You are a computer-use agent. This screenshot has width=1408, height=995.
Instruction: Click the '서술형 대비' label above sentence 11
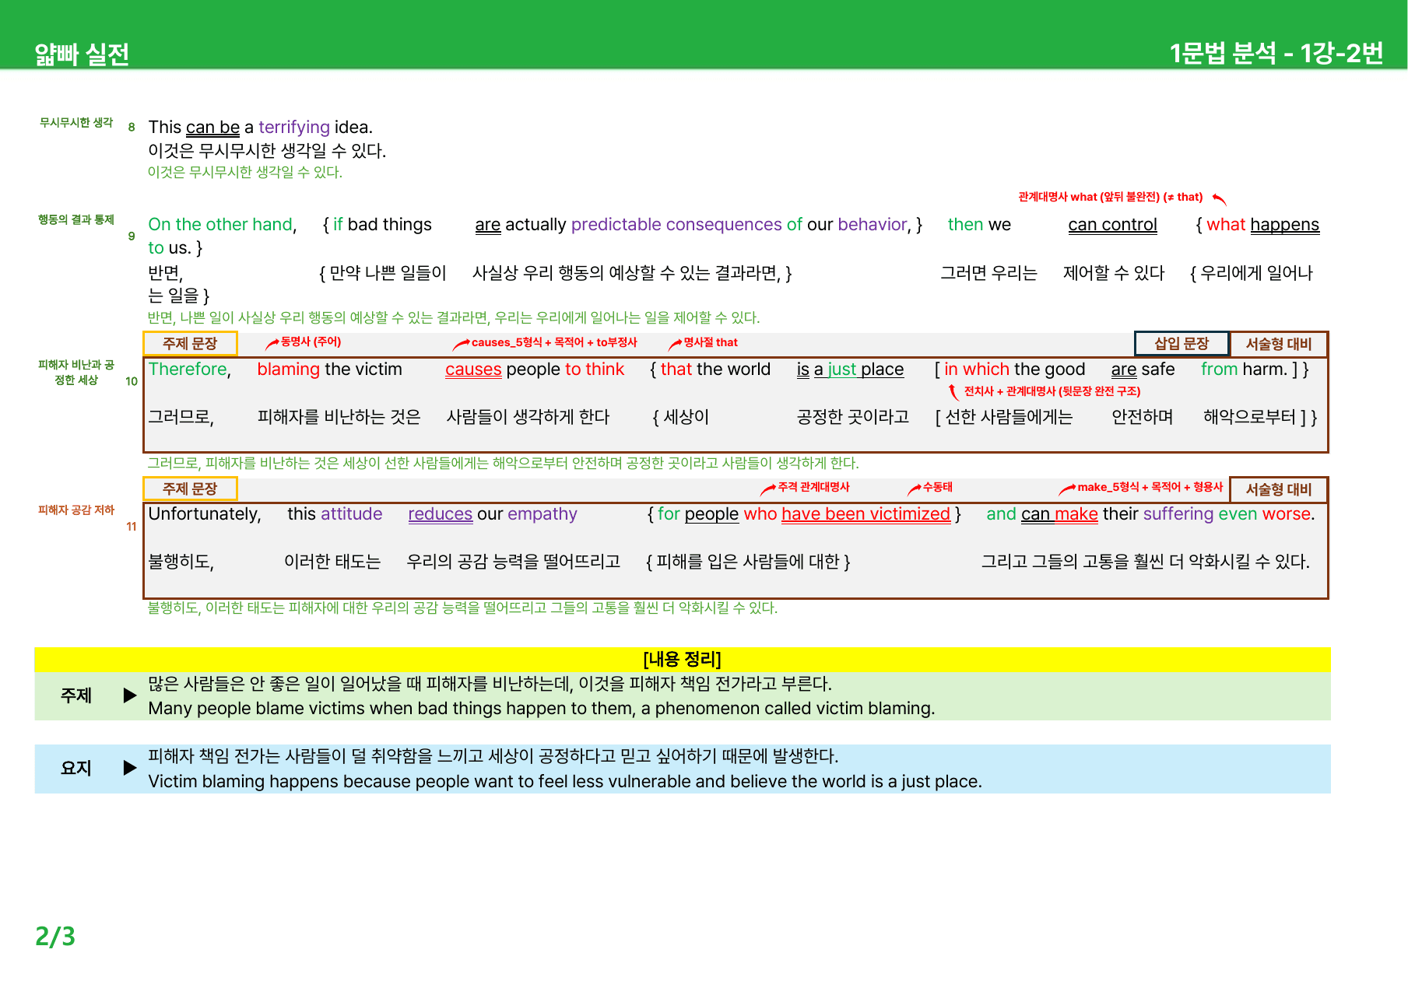click(1279, 489)
